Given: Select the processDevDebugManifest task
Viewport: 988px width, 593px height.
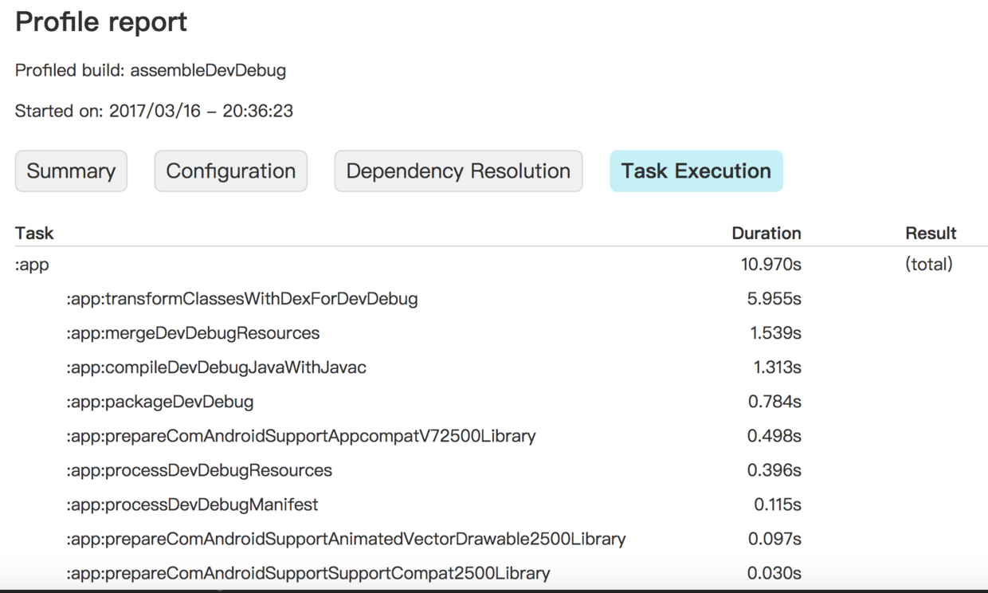Looking at the screenshot, I should [192, 505].
